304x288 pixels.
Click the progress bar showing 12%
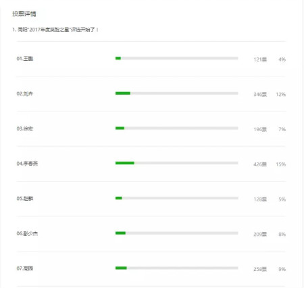pyautogui.click(x=177, y=93)
